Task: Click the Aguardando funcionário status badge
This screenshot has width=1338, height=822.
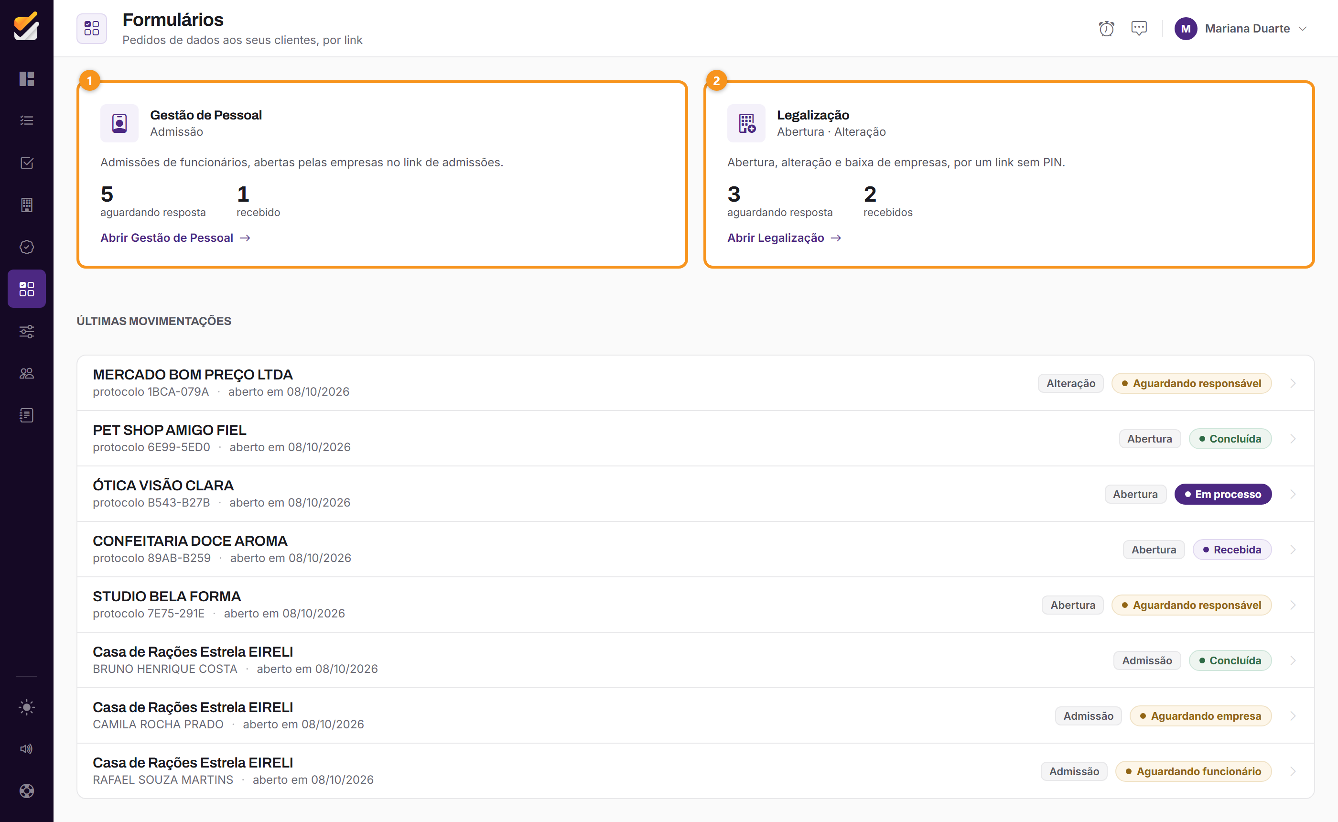Action: point(1193,771)
